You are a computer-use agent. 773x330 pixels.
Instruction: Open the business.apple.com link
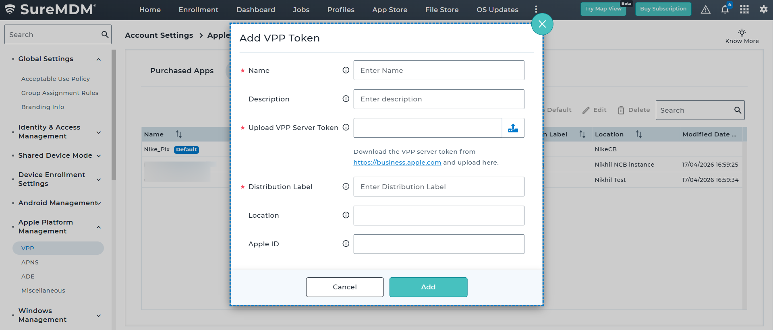pyautogui.click(x=397, y=163)
